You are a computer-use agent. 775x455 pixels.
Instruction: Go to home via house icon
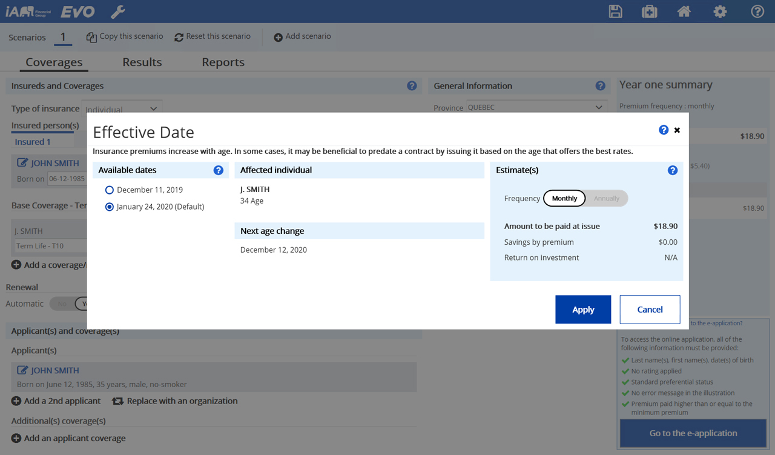[684, 12]
